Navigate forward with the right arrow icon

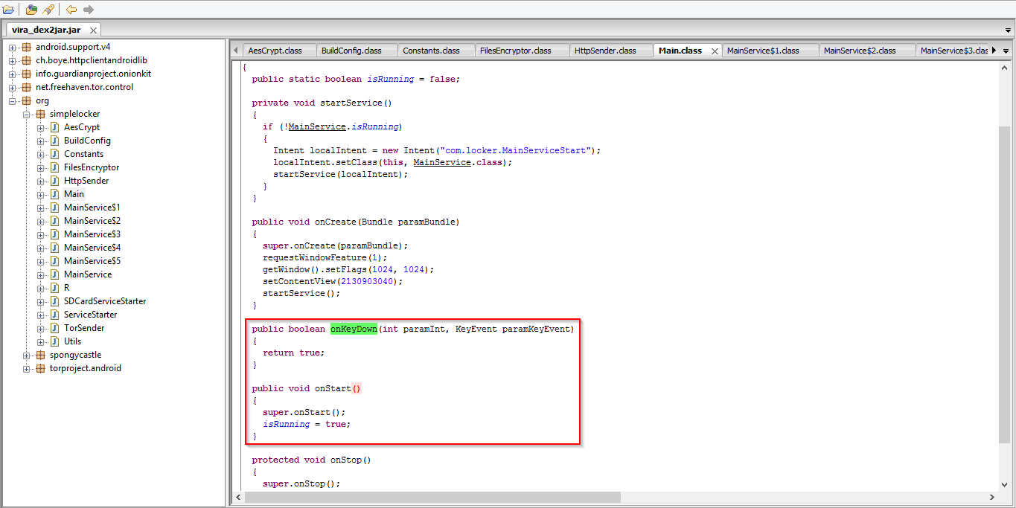(x=89, y=10)
